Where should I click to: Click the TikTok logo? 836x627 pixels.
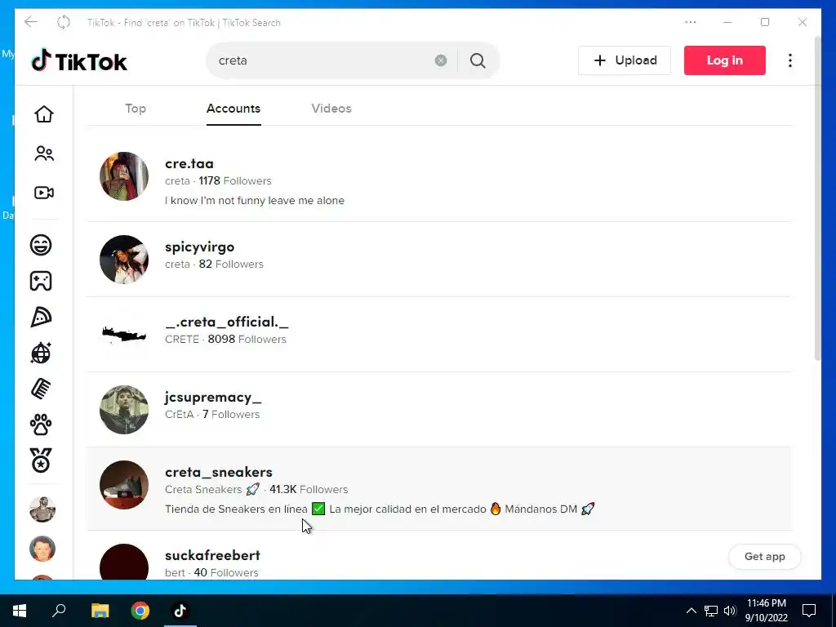point(79,60)
